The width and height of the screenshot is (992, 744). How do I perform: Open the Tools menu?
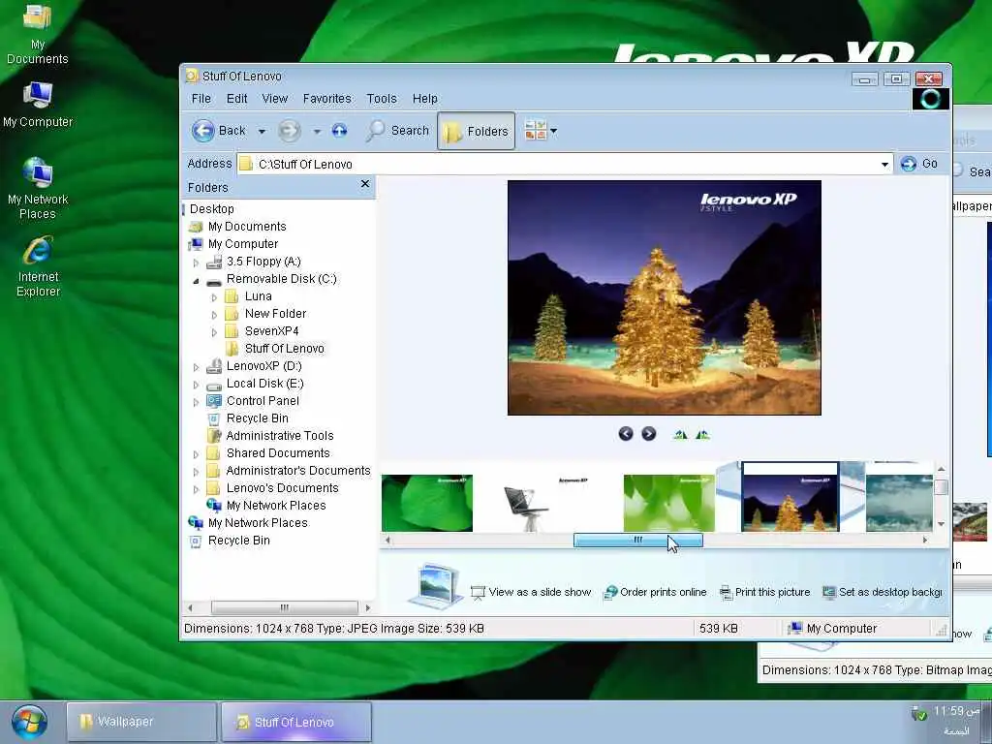[x=382, y=99]
